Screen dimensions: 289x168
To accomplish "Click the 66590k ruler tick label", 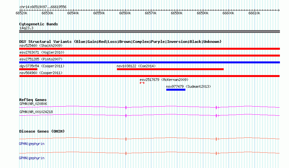I will tap(203, 13).
